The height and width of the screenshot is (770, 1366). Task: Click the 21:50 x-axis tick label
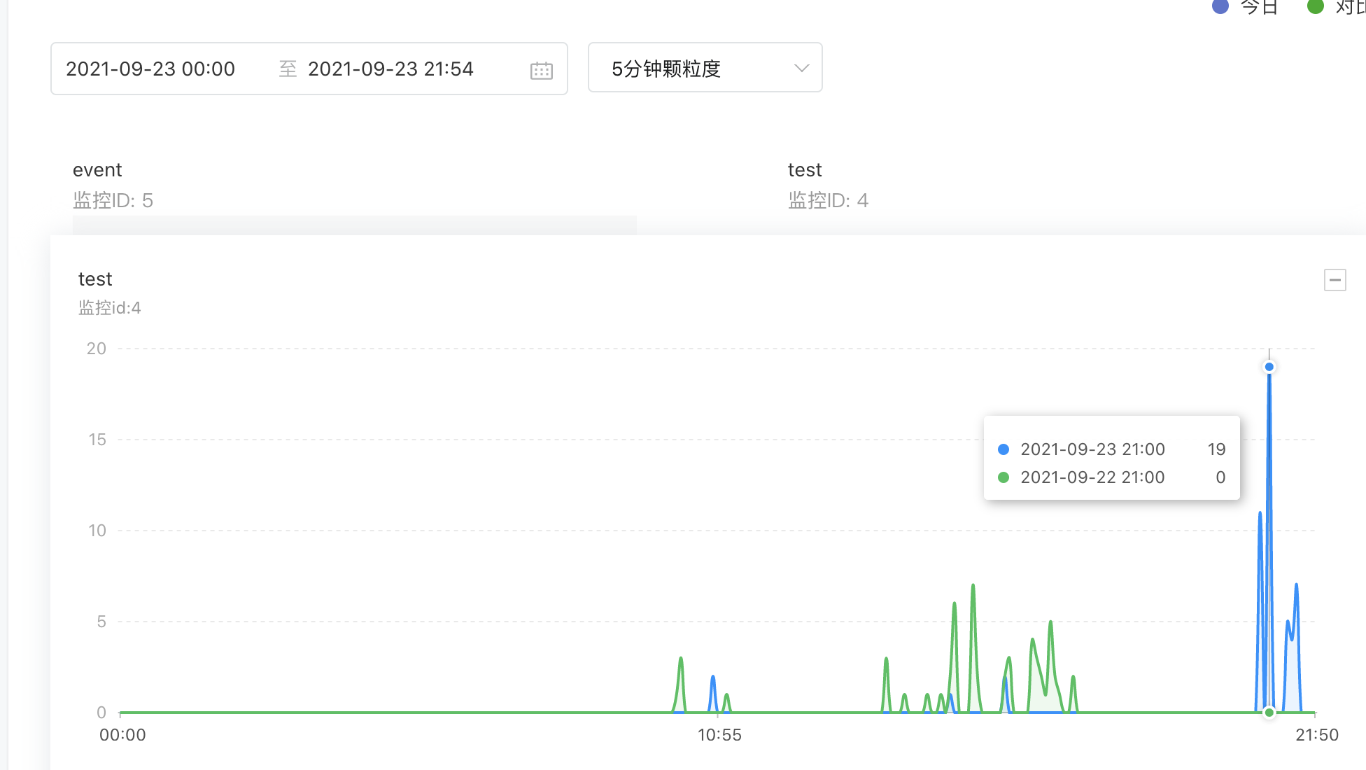pyautogui.click(x=1316, y=735)
